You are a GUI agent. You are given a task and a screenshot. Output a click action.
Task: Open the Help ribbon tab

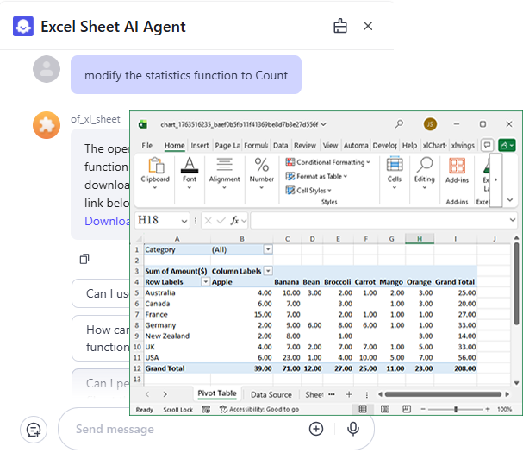(x=409, y=145)
